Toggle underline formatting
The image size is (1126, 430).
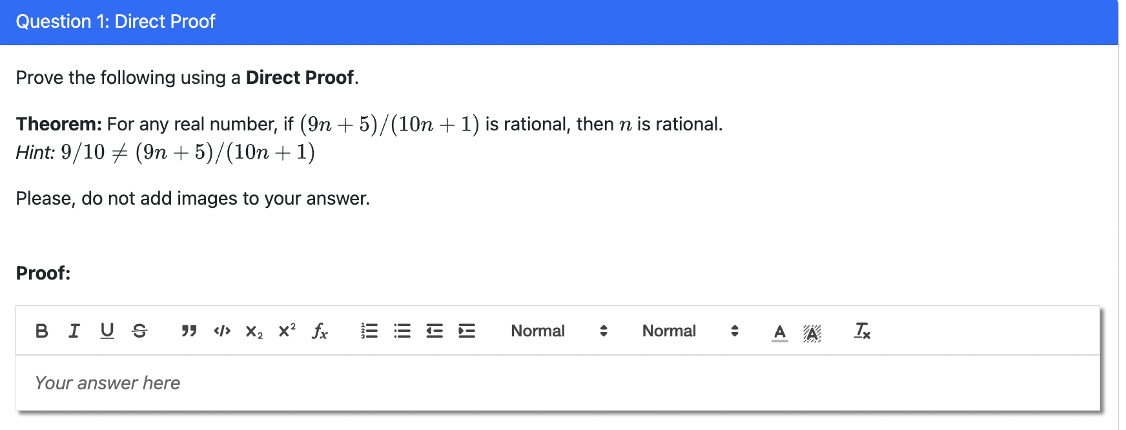click(x=107, y=331)
